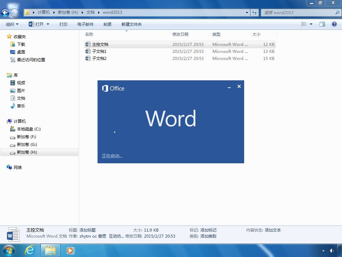The image size is (342, 257).
Task: Minimize the Word splash screen
Action: (x=229, y=87)
